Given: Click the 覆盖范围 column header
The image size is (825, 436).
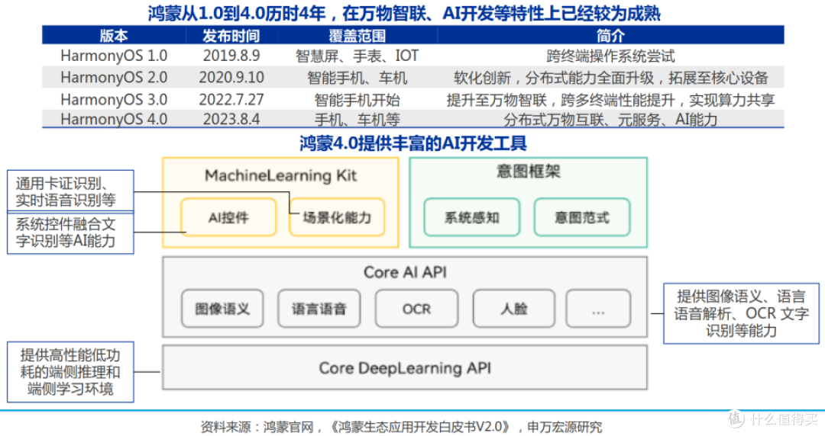Looking at the screenshot, I should [357, 36].
